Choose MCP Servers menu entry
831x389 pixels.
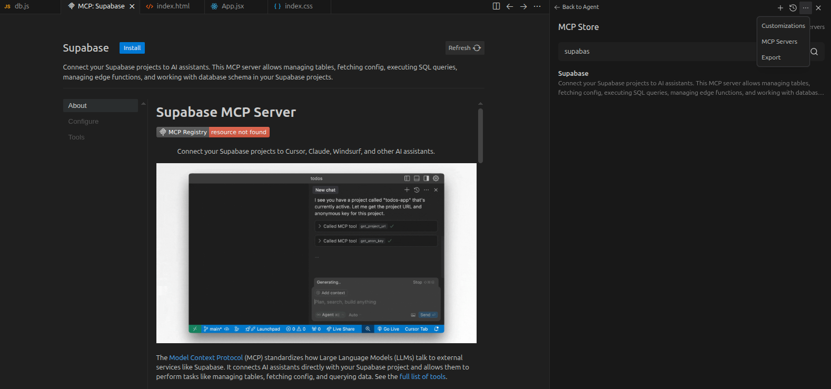tap(779, 42)
